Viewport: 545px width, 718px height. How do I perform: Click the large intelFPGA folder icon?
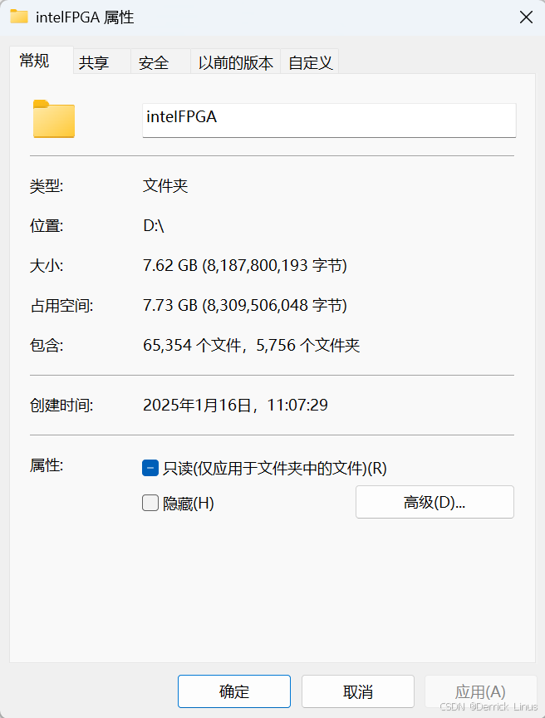(x=53, y=119)
